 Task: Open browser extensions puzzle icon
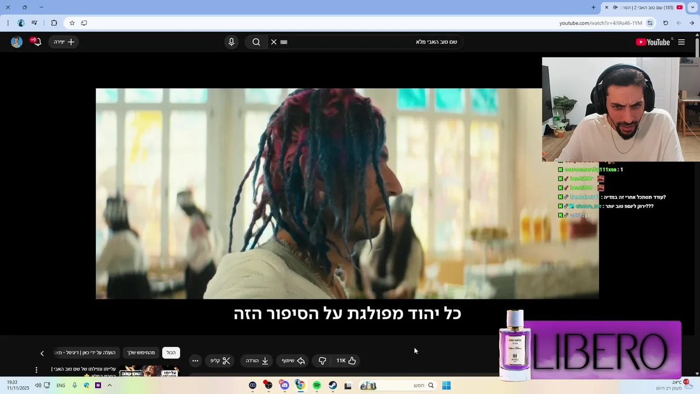(x=54, y=23)
